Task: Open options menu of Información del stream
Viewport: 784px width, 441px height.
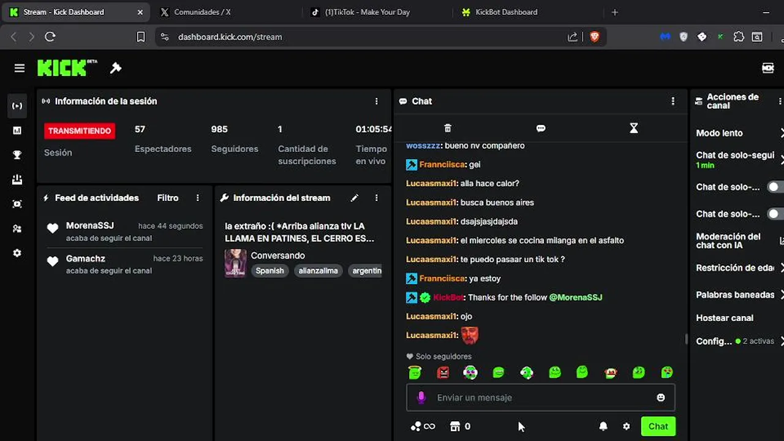Action: pyautogui.click(x=376, y=198)
